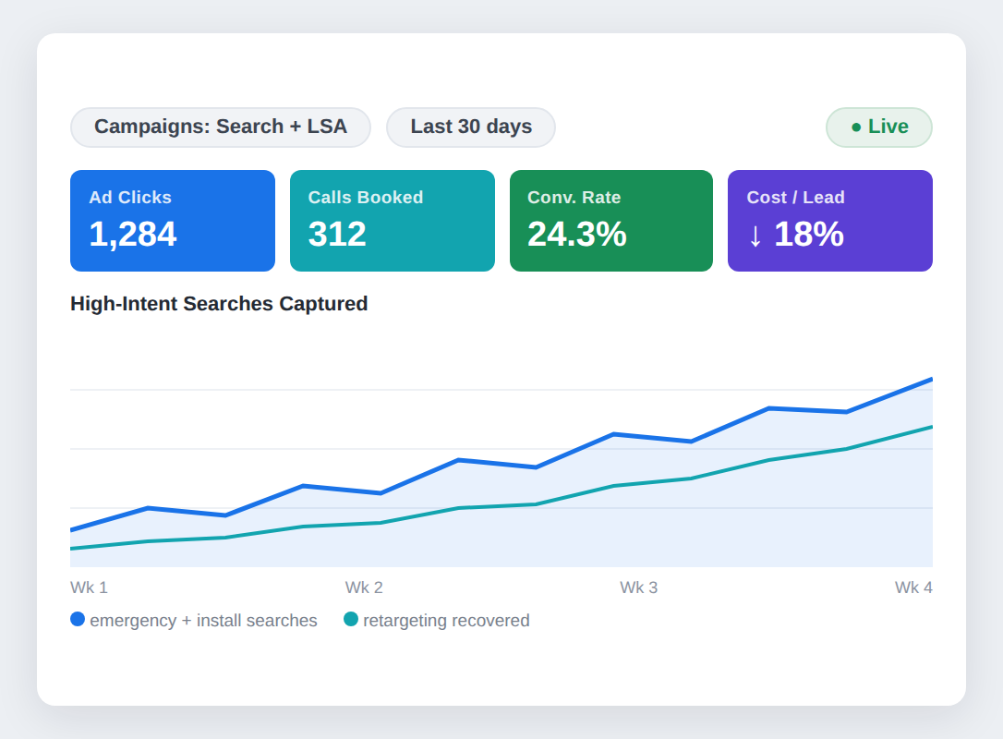
Task: Click the High-Intent Searches Captured heading
Action: 219,303
